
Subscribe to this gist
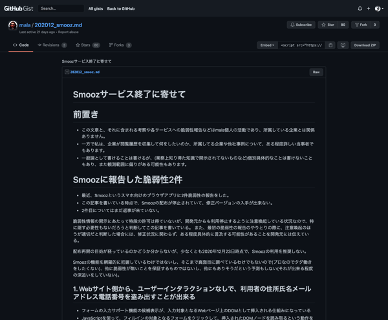(301, 25)
